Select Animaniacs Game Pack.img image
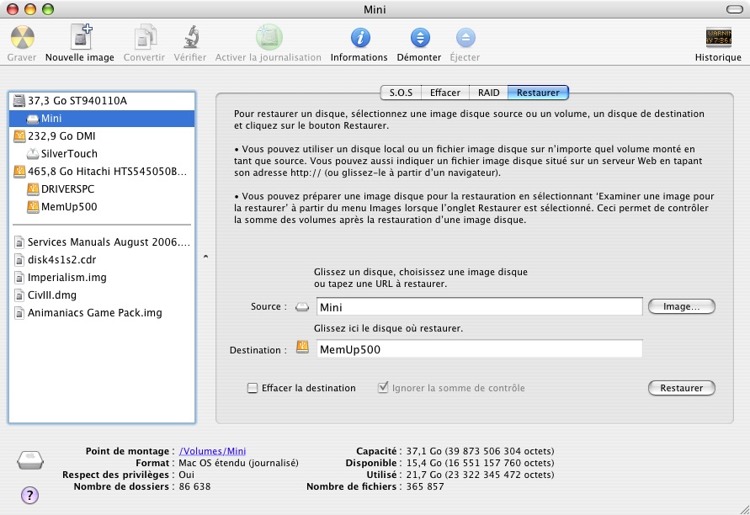This screenshot has width=750, height=515. point(102,313)
